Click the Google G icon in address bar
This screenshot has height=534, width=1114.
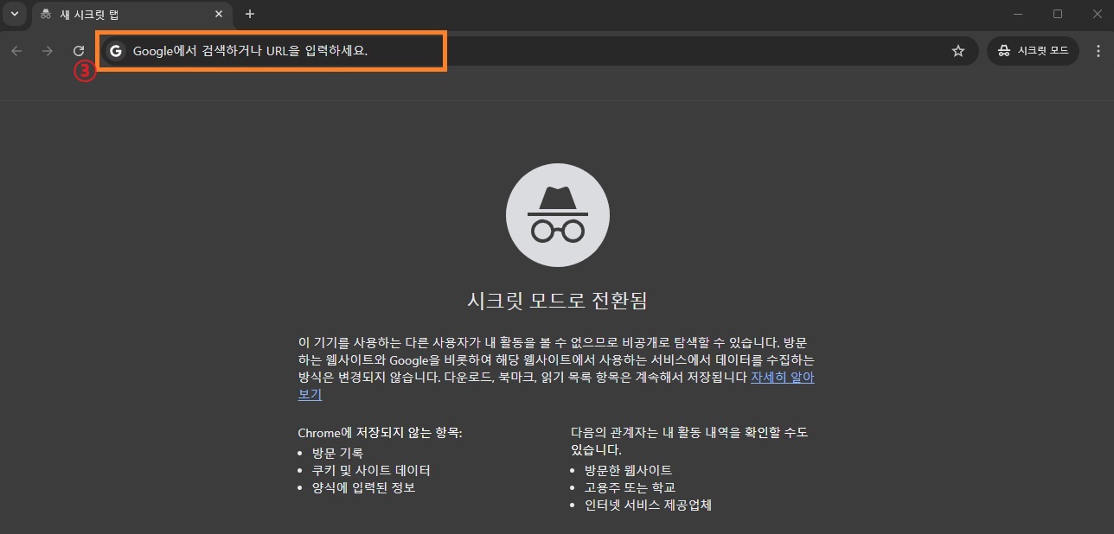click(x=116, y=51)
